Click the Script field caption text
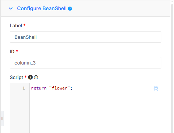This screenshot has width=174, height=133. (16, 77)
